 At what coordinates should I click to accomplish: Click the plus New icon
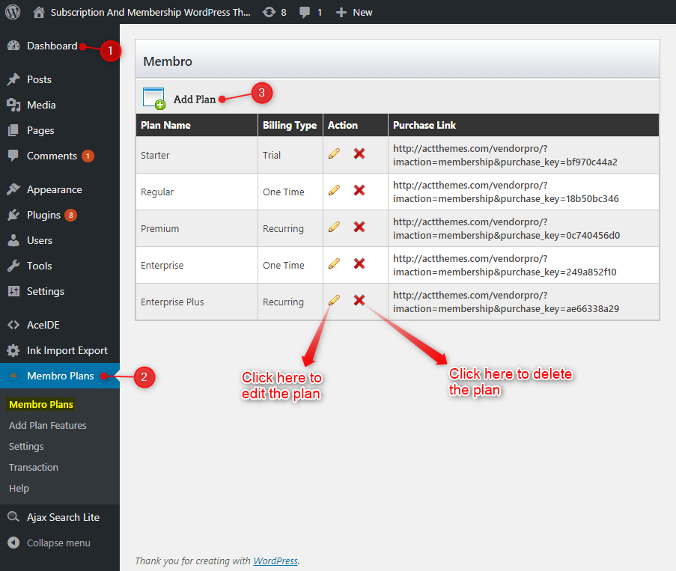[x=341, y=13]
